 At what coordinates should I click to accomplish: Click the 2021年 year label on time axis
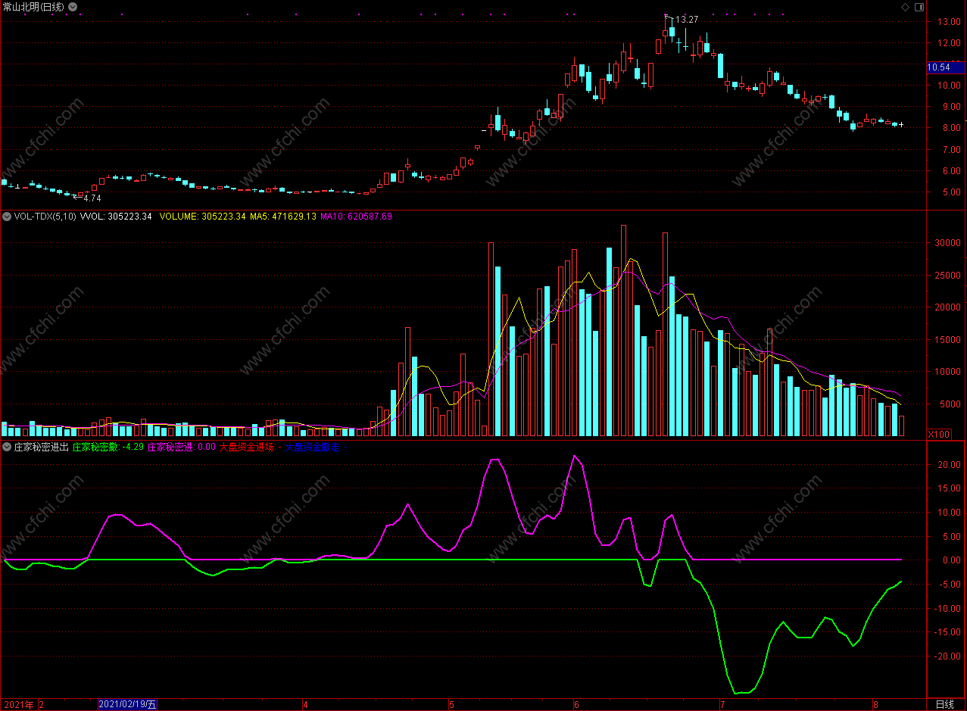pos(18,704)
